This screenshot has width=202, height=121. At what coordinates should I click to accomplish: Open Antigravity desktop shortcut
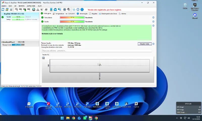[29, 105]
